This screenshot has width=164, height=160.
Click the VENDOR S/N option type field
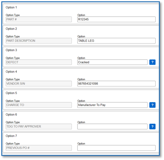click(x=39, y=84)
